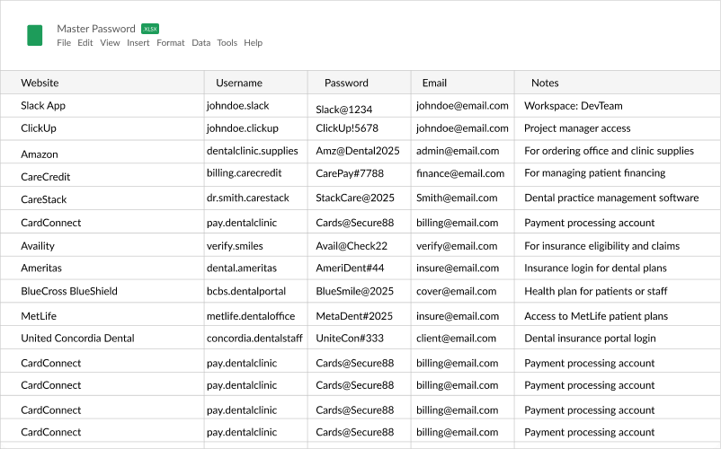Open the File menu
721x449 pixels.
point(64,43)
